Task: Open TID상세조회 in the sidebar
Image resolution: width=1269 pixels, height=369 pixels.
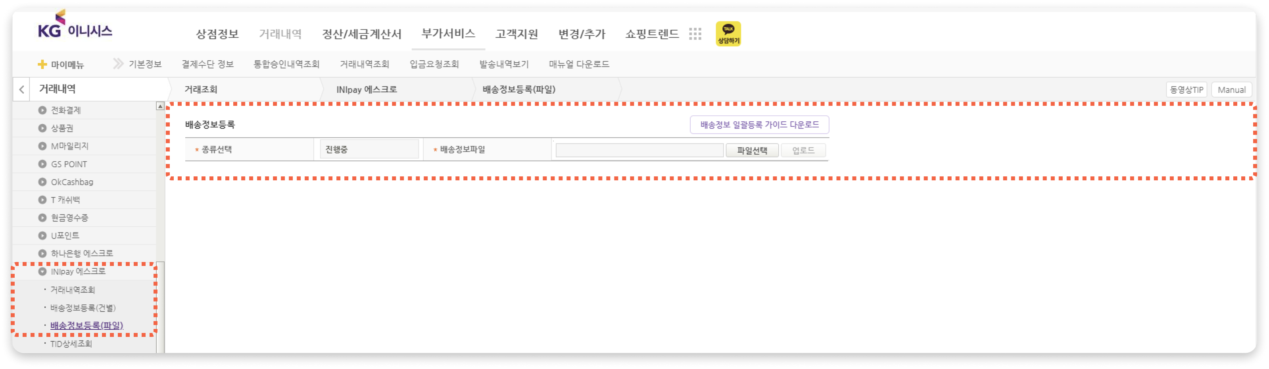Action: [71, 344]
